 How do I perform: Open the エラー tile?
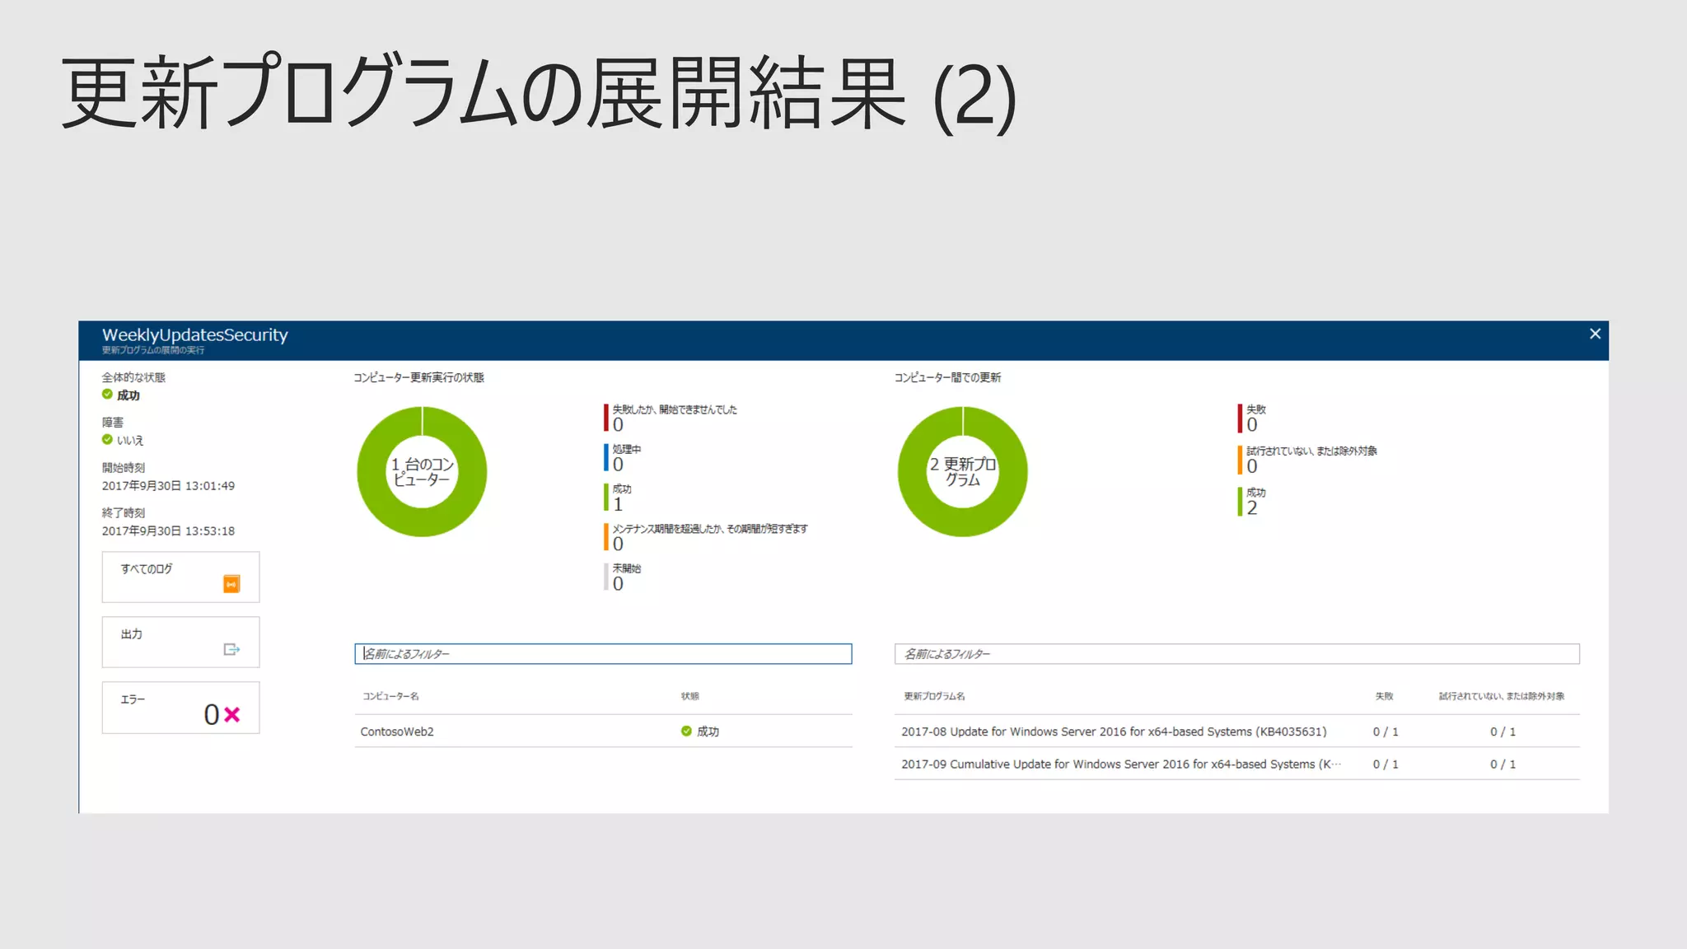coord(180,707)
